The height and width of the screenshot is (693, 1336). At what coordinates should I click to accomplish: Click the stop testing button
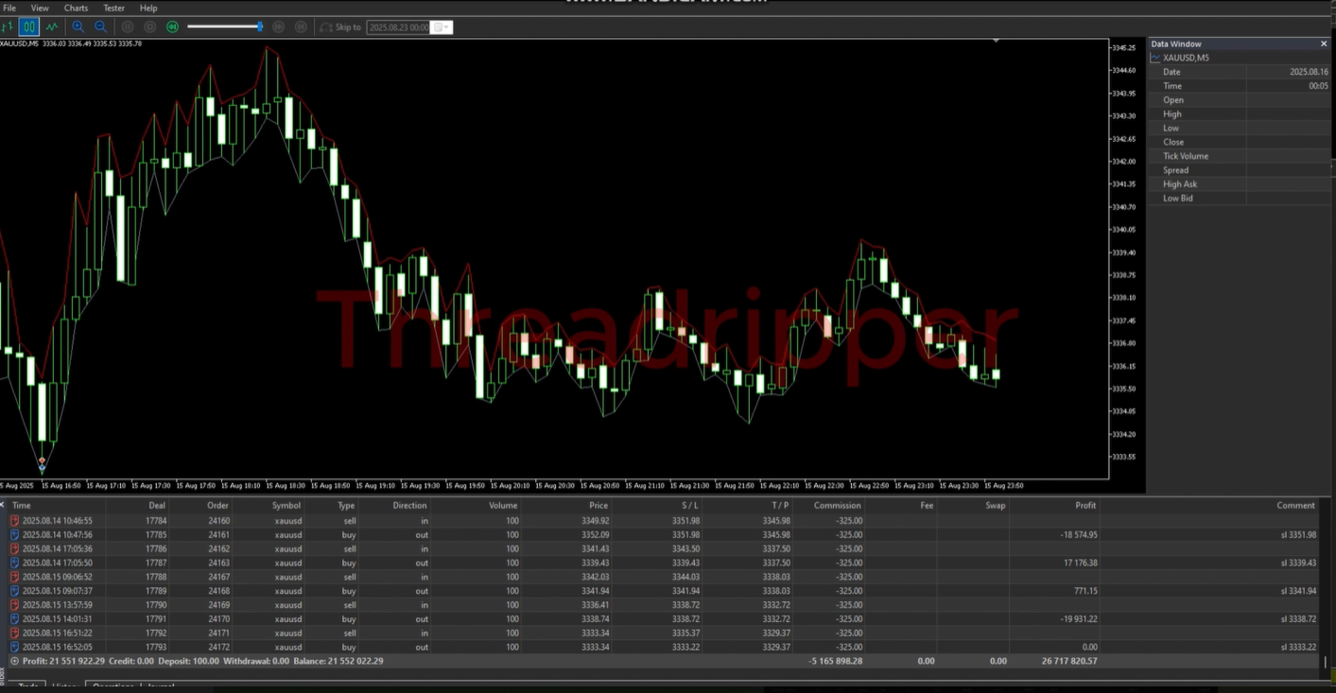(149, 27)
